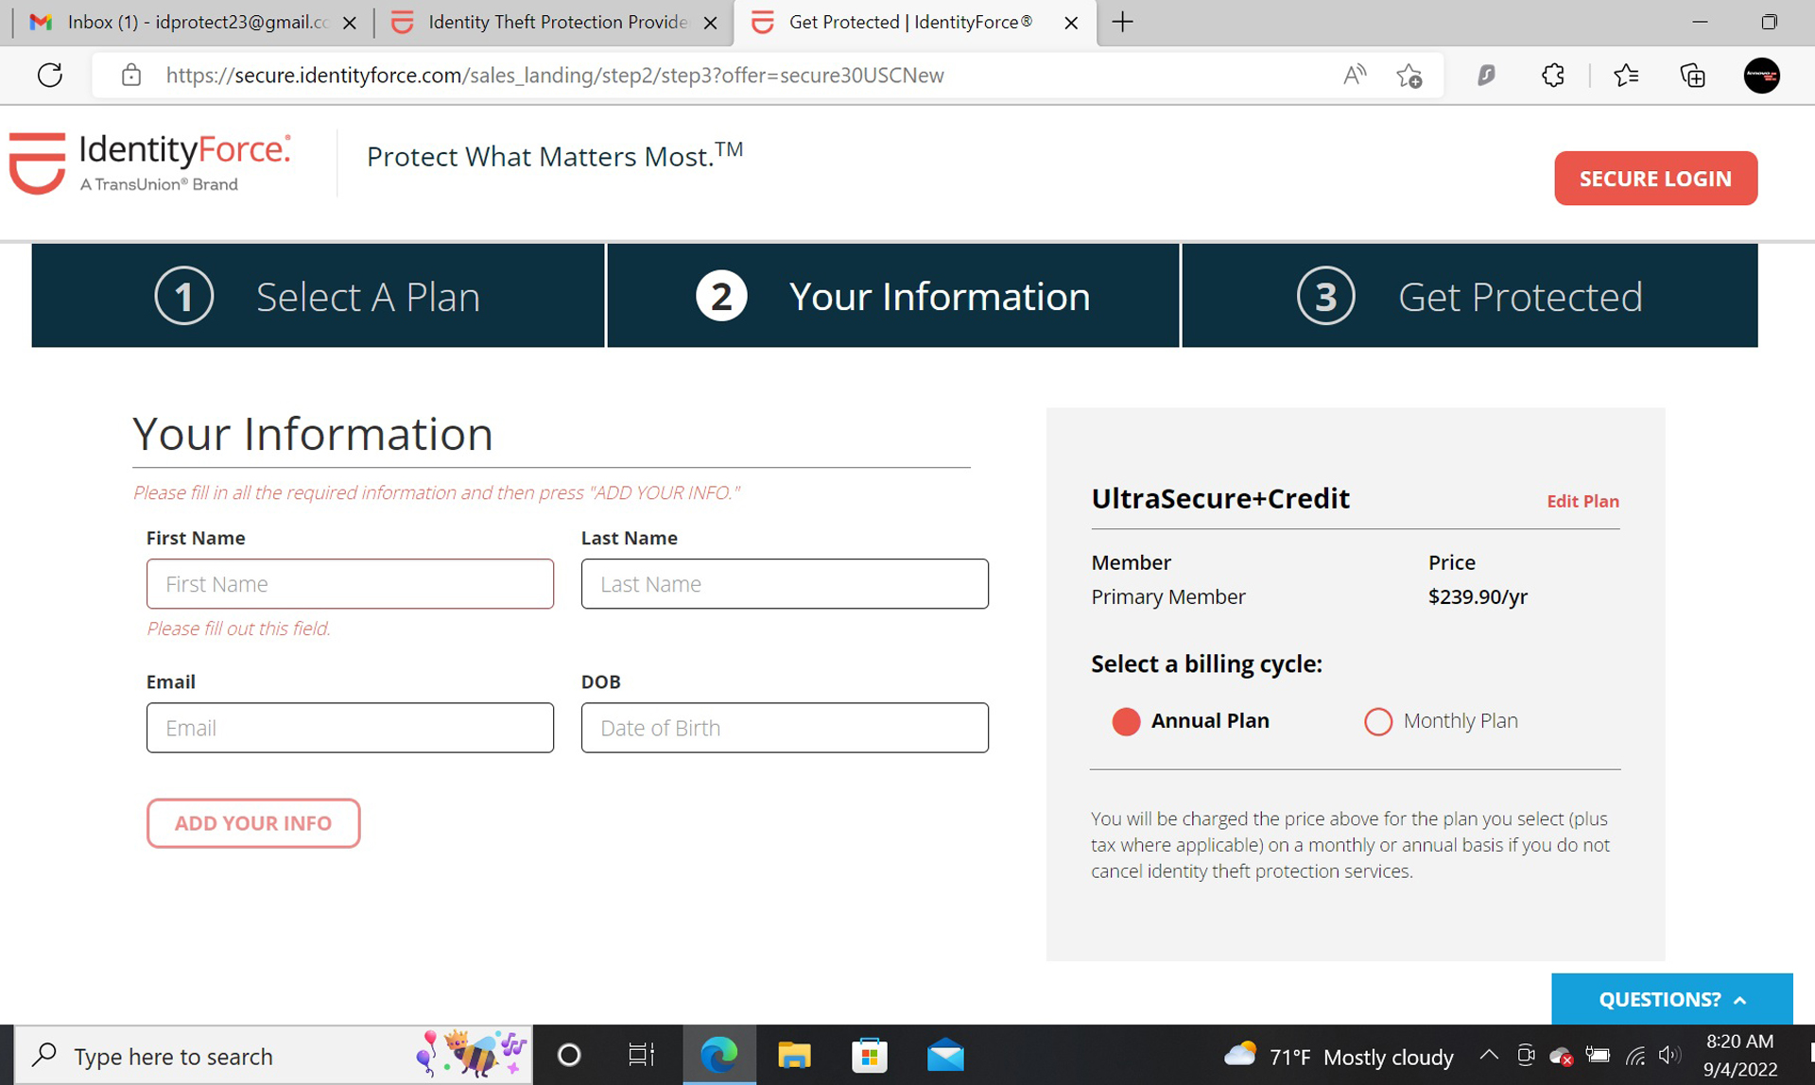Select the Monthly Plan radio button
Image resolution: width=1815 pixels, height=1085 pixels.
pos(1377,721)
